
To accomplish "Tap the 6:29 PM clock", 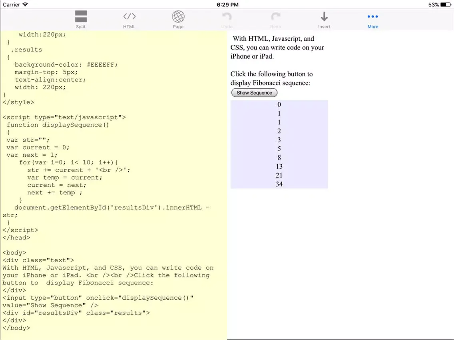I will [x=227, y=5].
